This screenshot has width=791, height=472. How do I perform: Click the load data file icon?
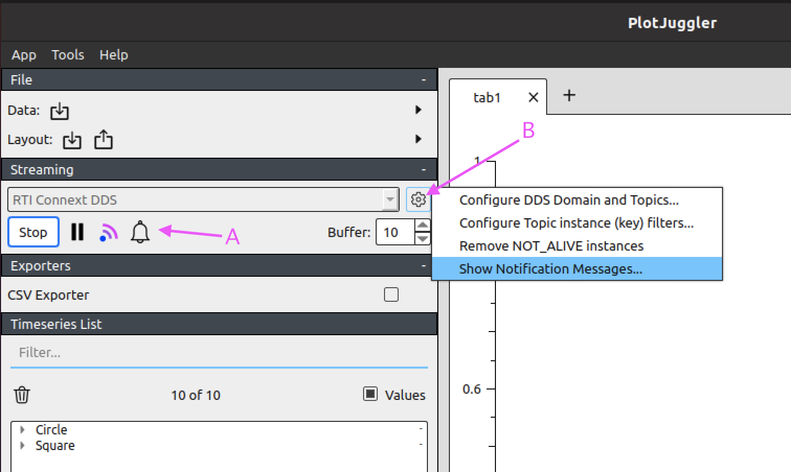(59, 111)
